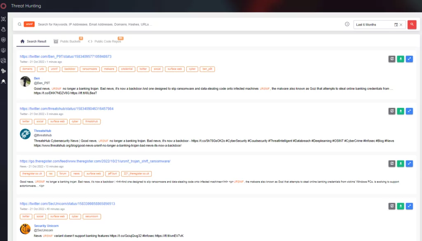Click the domains tag on Ben's tweet
Viewport: 422px width, 241px height.
[x=28, y=69]
